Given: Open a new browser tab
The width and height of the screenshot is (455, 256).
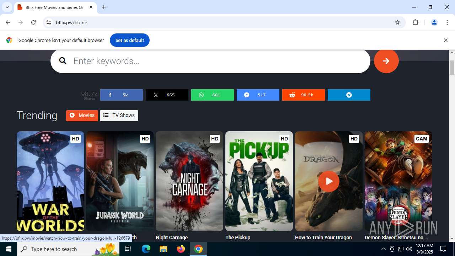Looking at the screenshot, I should click(x=104, y=7).
